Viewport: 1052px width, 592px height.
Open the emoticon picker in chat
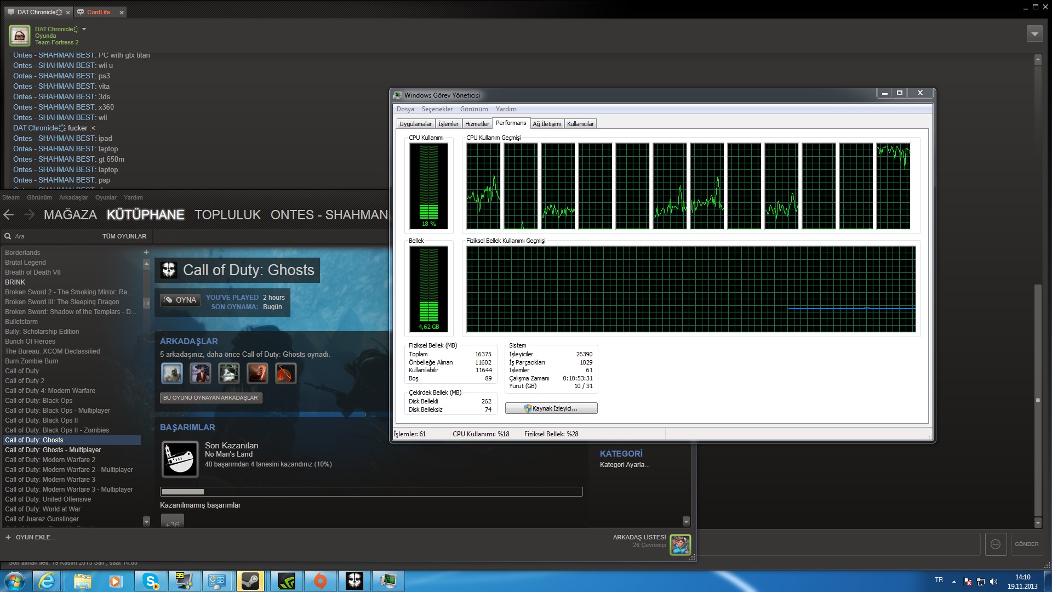996,544
